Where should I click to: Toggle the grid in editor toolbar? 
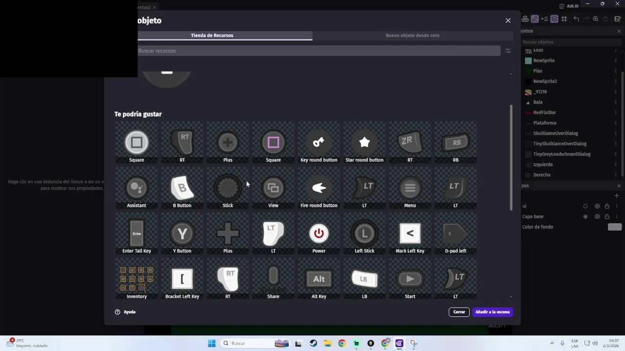[564, 19]
